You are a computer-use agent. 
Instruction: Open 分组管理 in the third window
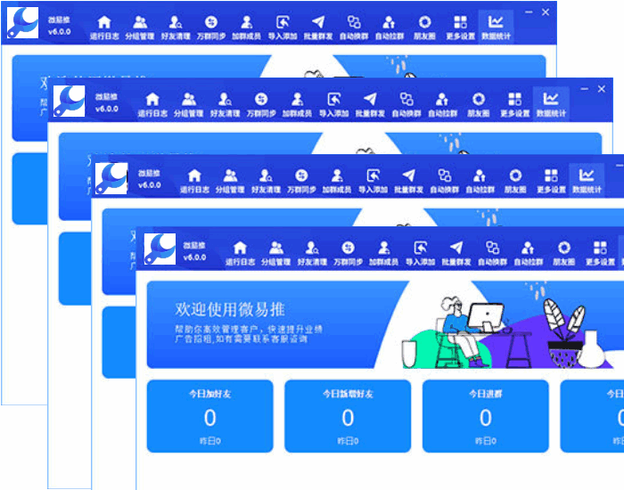click(x=230, y=181)
